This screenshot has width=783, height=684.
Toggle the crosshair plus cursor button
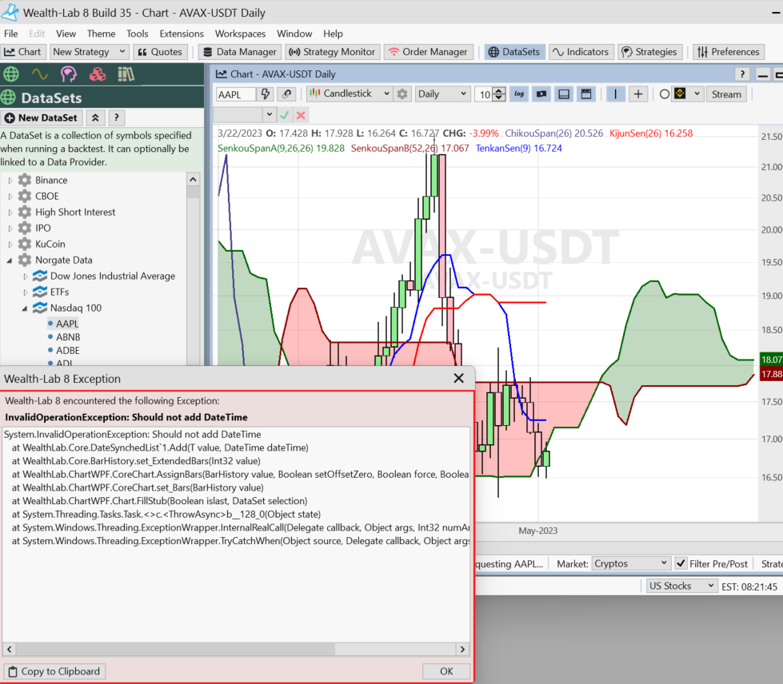(x=637, y=94)
